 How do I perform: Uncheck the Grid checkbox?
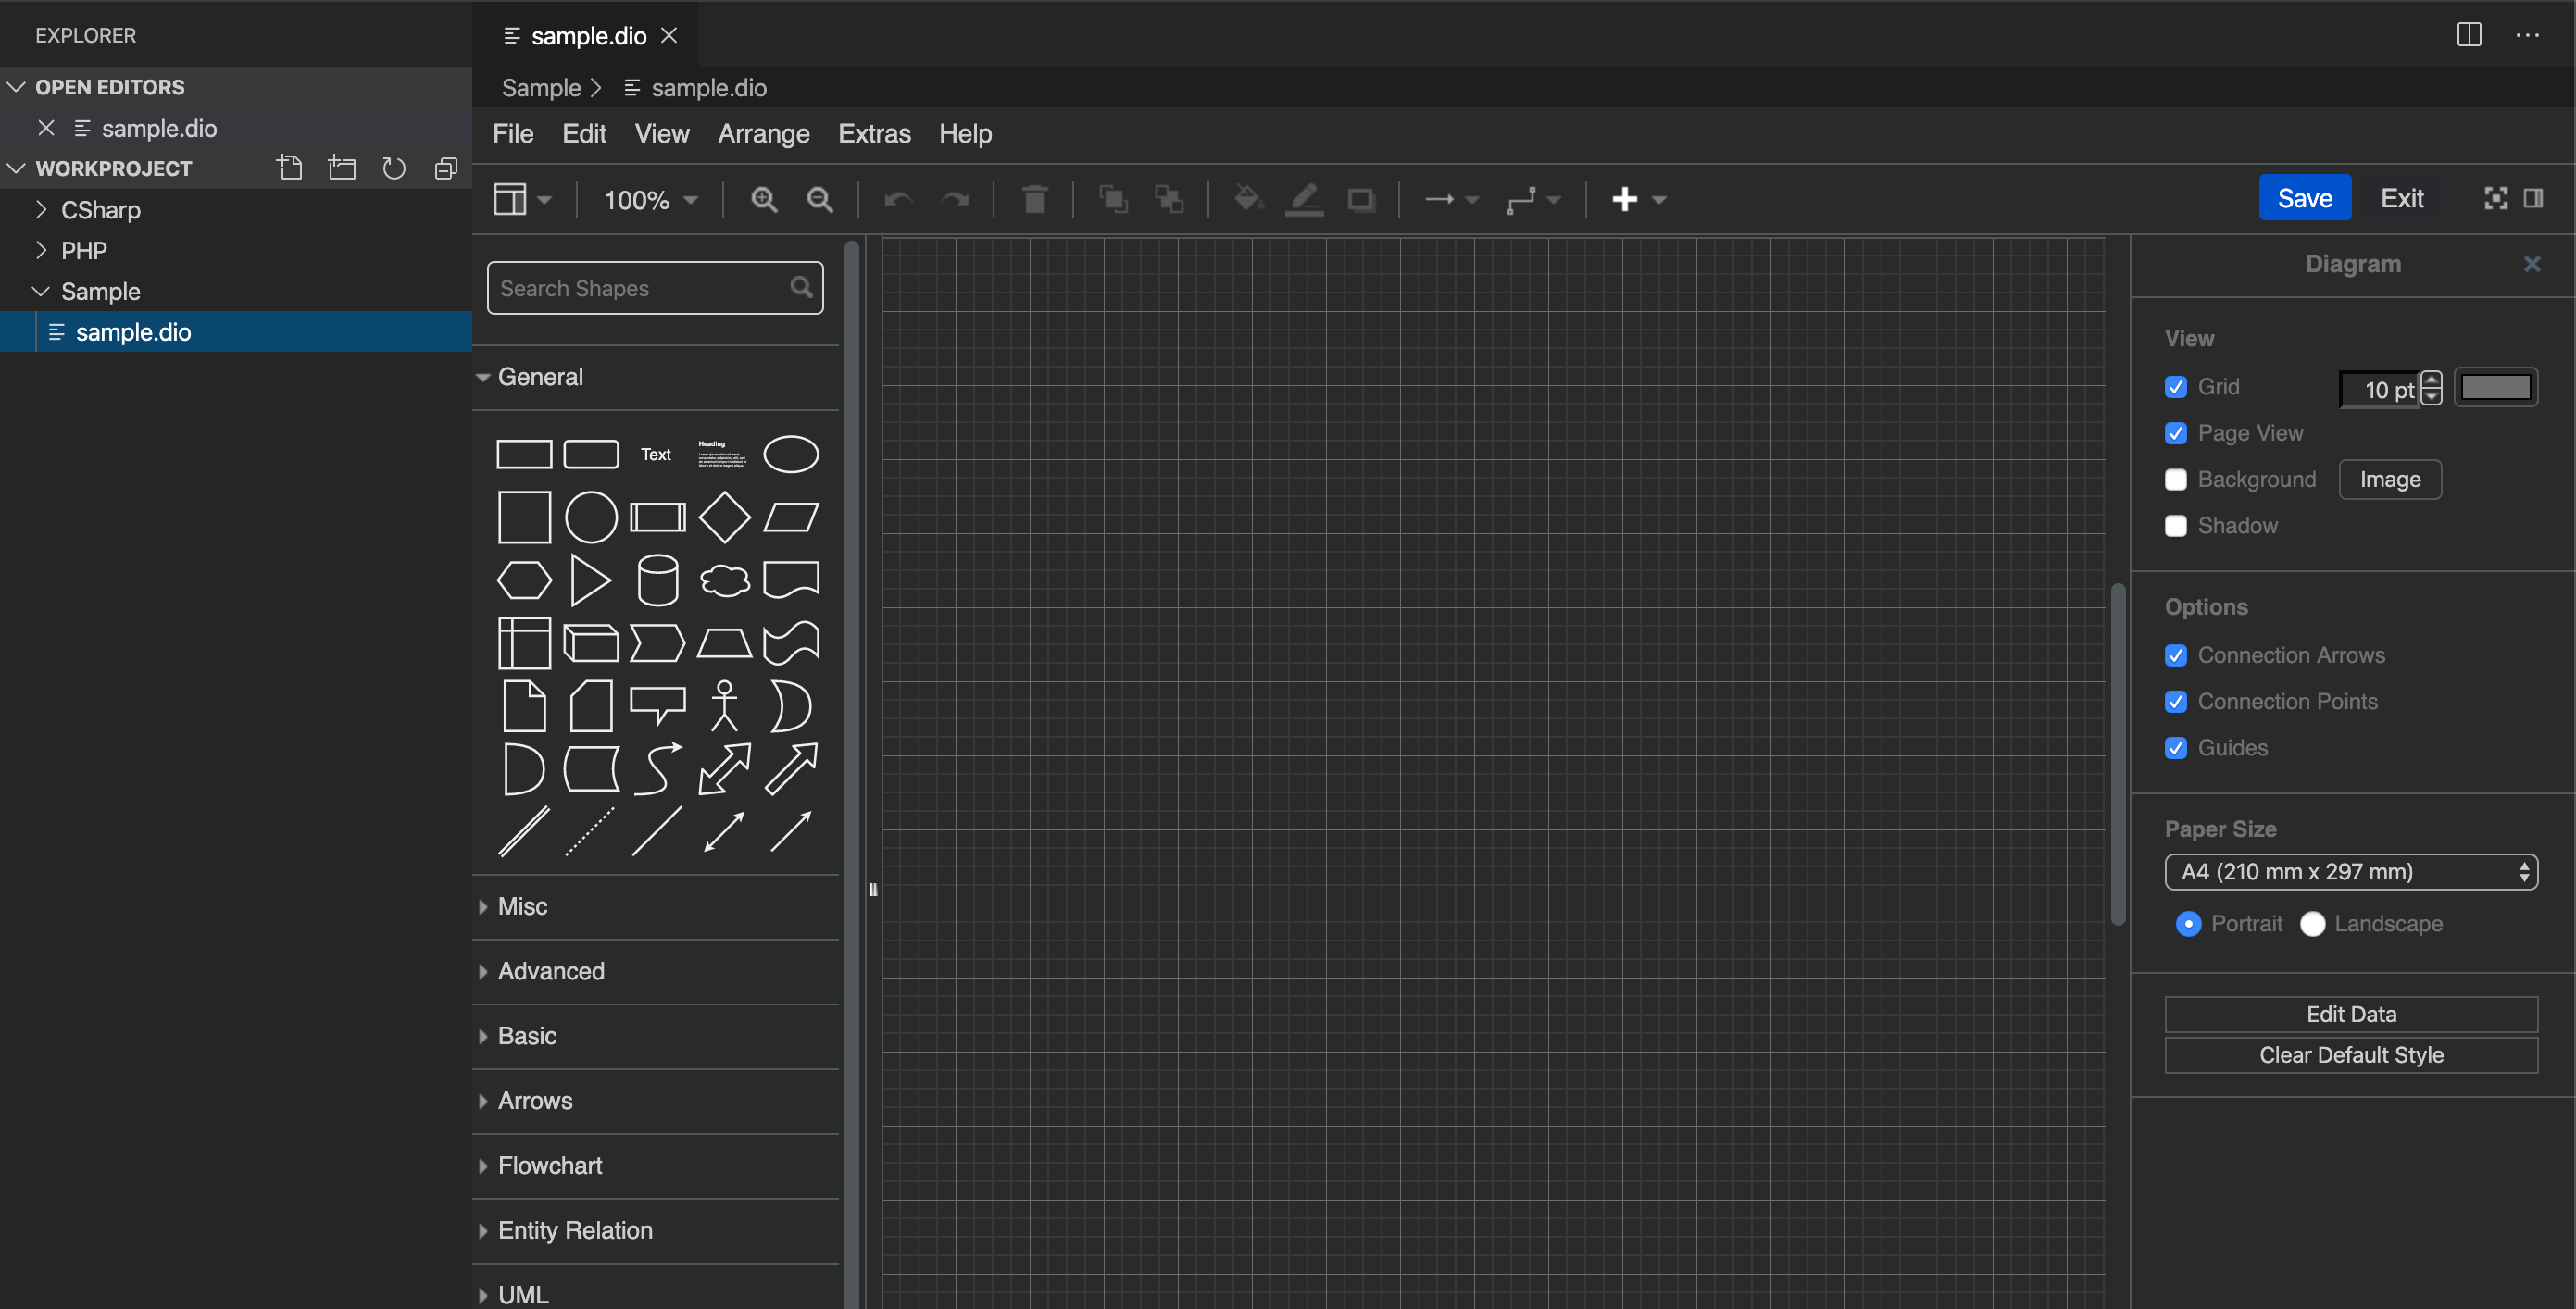[x=2175, y=387]
